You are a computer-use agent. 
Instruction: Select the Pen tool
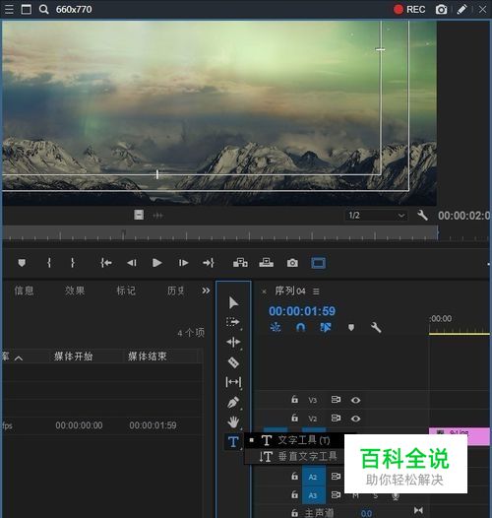233,403
